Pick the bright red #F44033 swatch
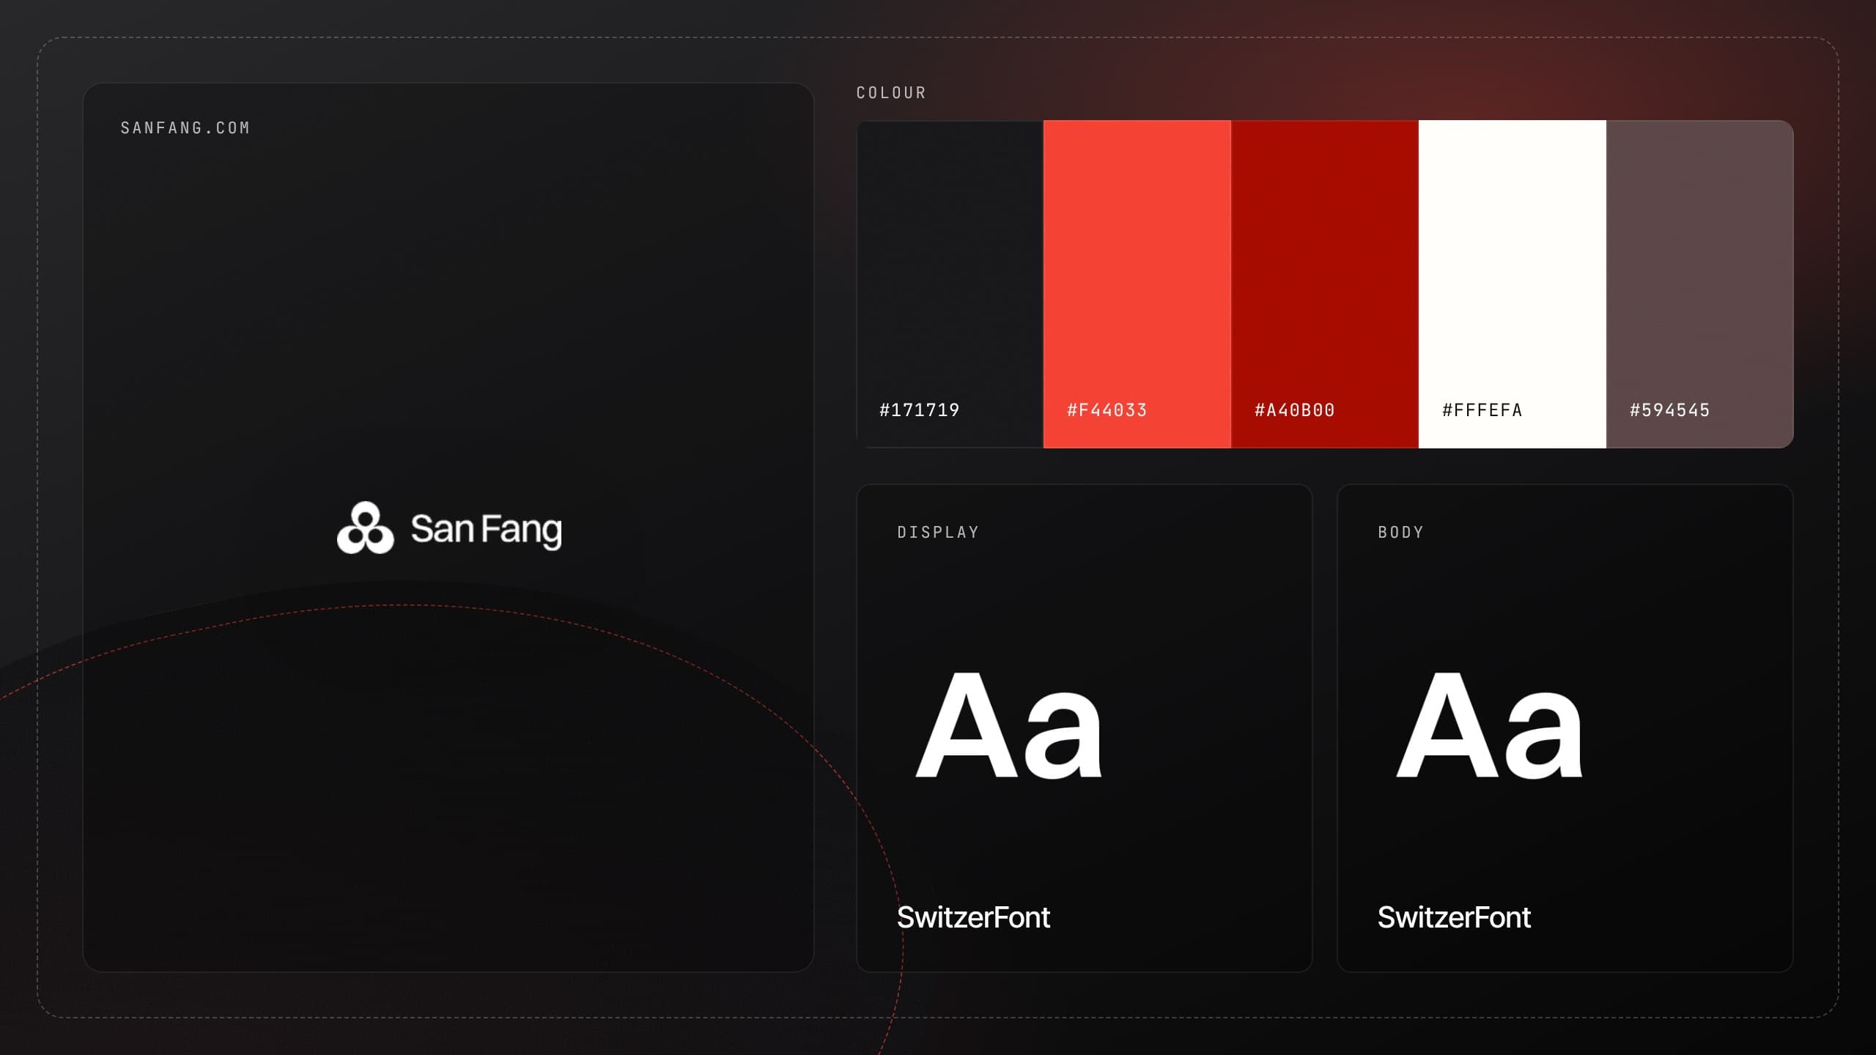This screenshot has height=1055, width=1876. coord(1137,284)
